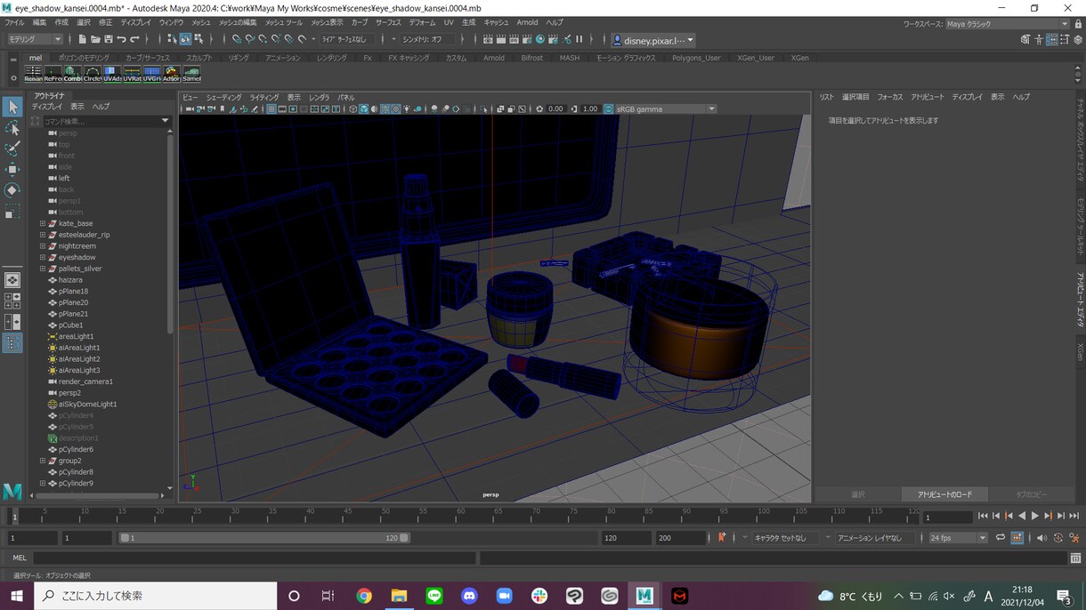Switch to the XGen shelf tab
1086x610 pixels.
pyautogui.click(x=799, y=58)
